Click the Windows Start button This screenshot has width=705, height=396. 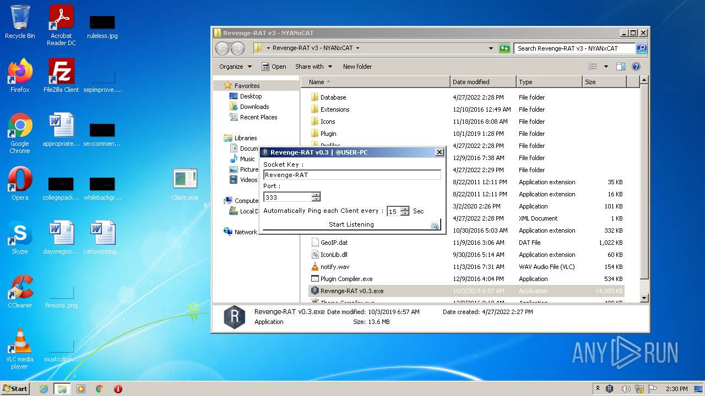pos(15,388)
